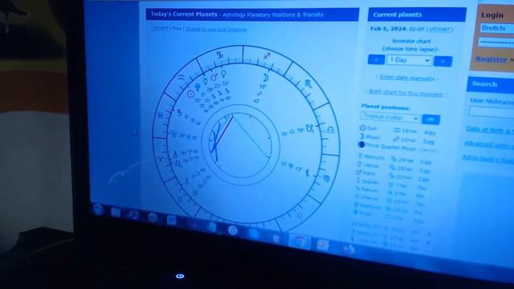Click the Current planets panel heading

(398, 14)
